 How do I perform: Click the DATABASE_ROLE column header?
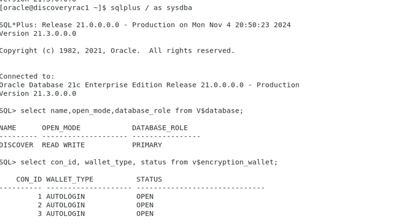pos(159,128)
